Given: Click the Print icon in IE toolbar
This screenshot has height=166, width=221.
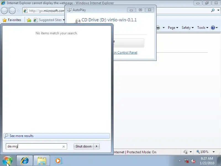Looking at the screenshot, I should pos(158,28).
